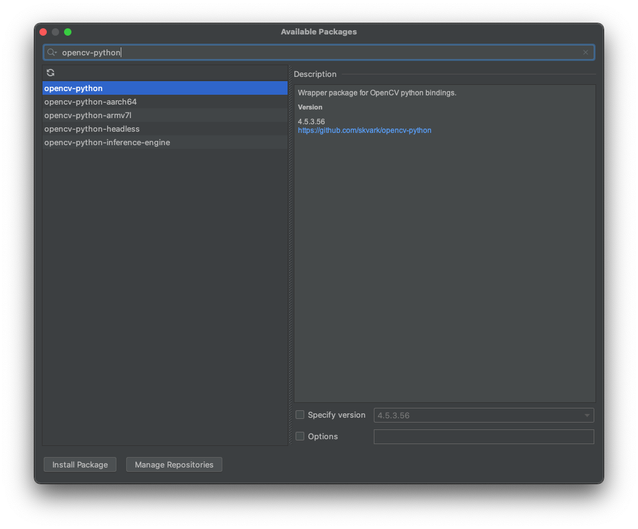Screen dimensions: 638x529
Task: Click the options text input field
Action: 484,437
